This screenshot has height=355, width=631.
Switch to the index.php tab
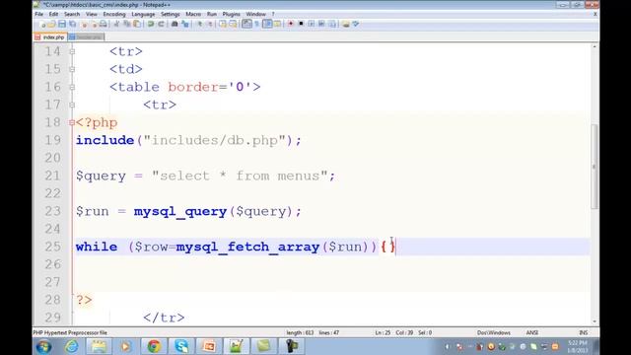click(50, 37)
